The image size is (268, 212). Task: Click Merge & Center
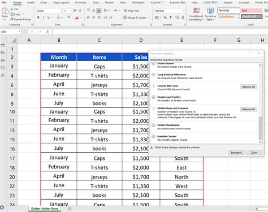tap(135, 18)
